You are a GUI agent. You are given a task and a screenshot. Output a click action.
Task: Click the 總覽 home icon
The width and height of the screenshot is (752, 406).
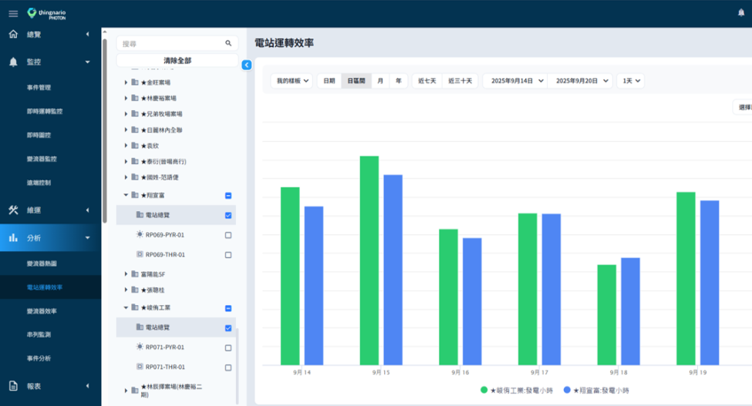coord(13,34)
